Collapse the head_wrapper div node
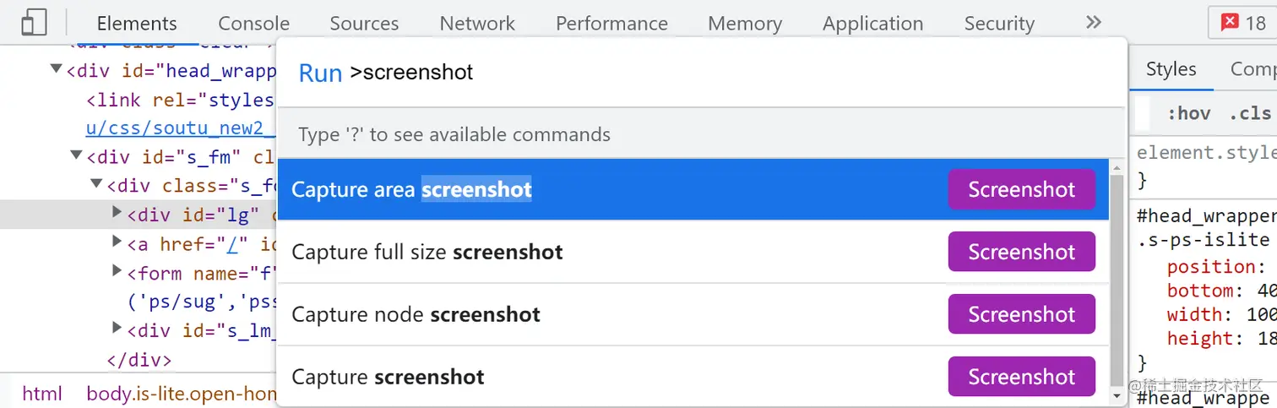Image resolution: width=1277 pixels, height=408 pixels. [x=57, y=70]
